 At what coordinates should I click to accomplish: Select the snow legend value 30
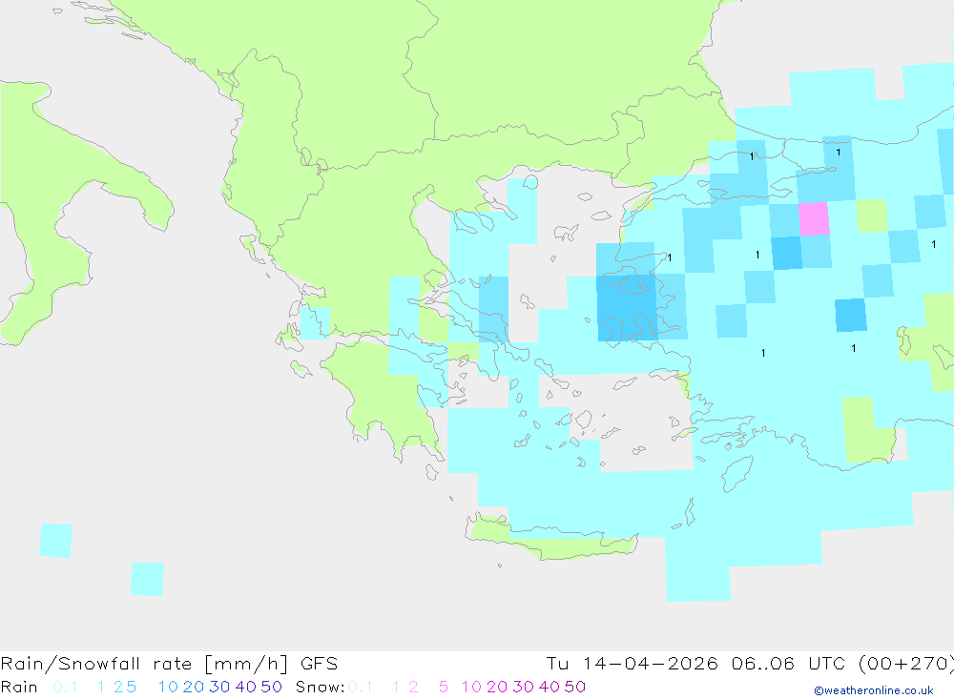coord(523,687)
